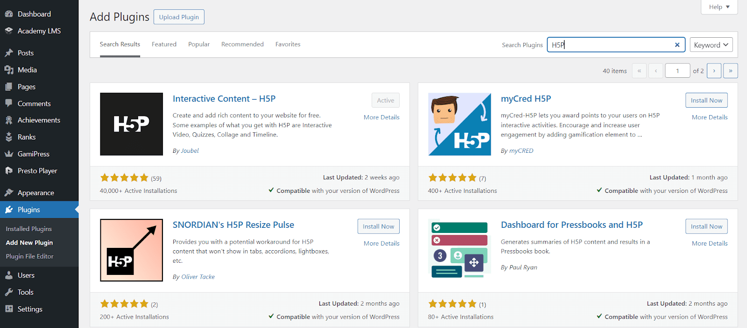Screen dimensions: 747x328
Task: Open More Details for SNORDIAN's H5P Resize Pulse
Action: click(x=381, y=243)
